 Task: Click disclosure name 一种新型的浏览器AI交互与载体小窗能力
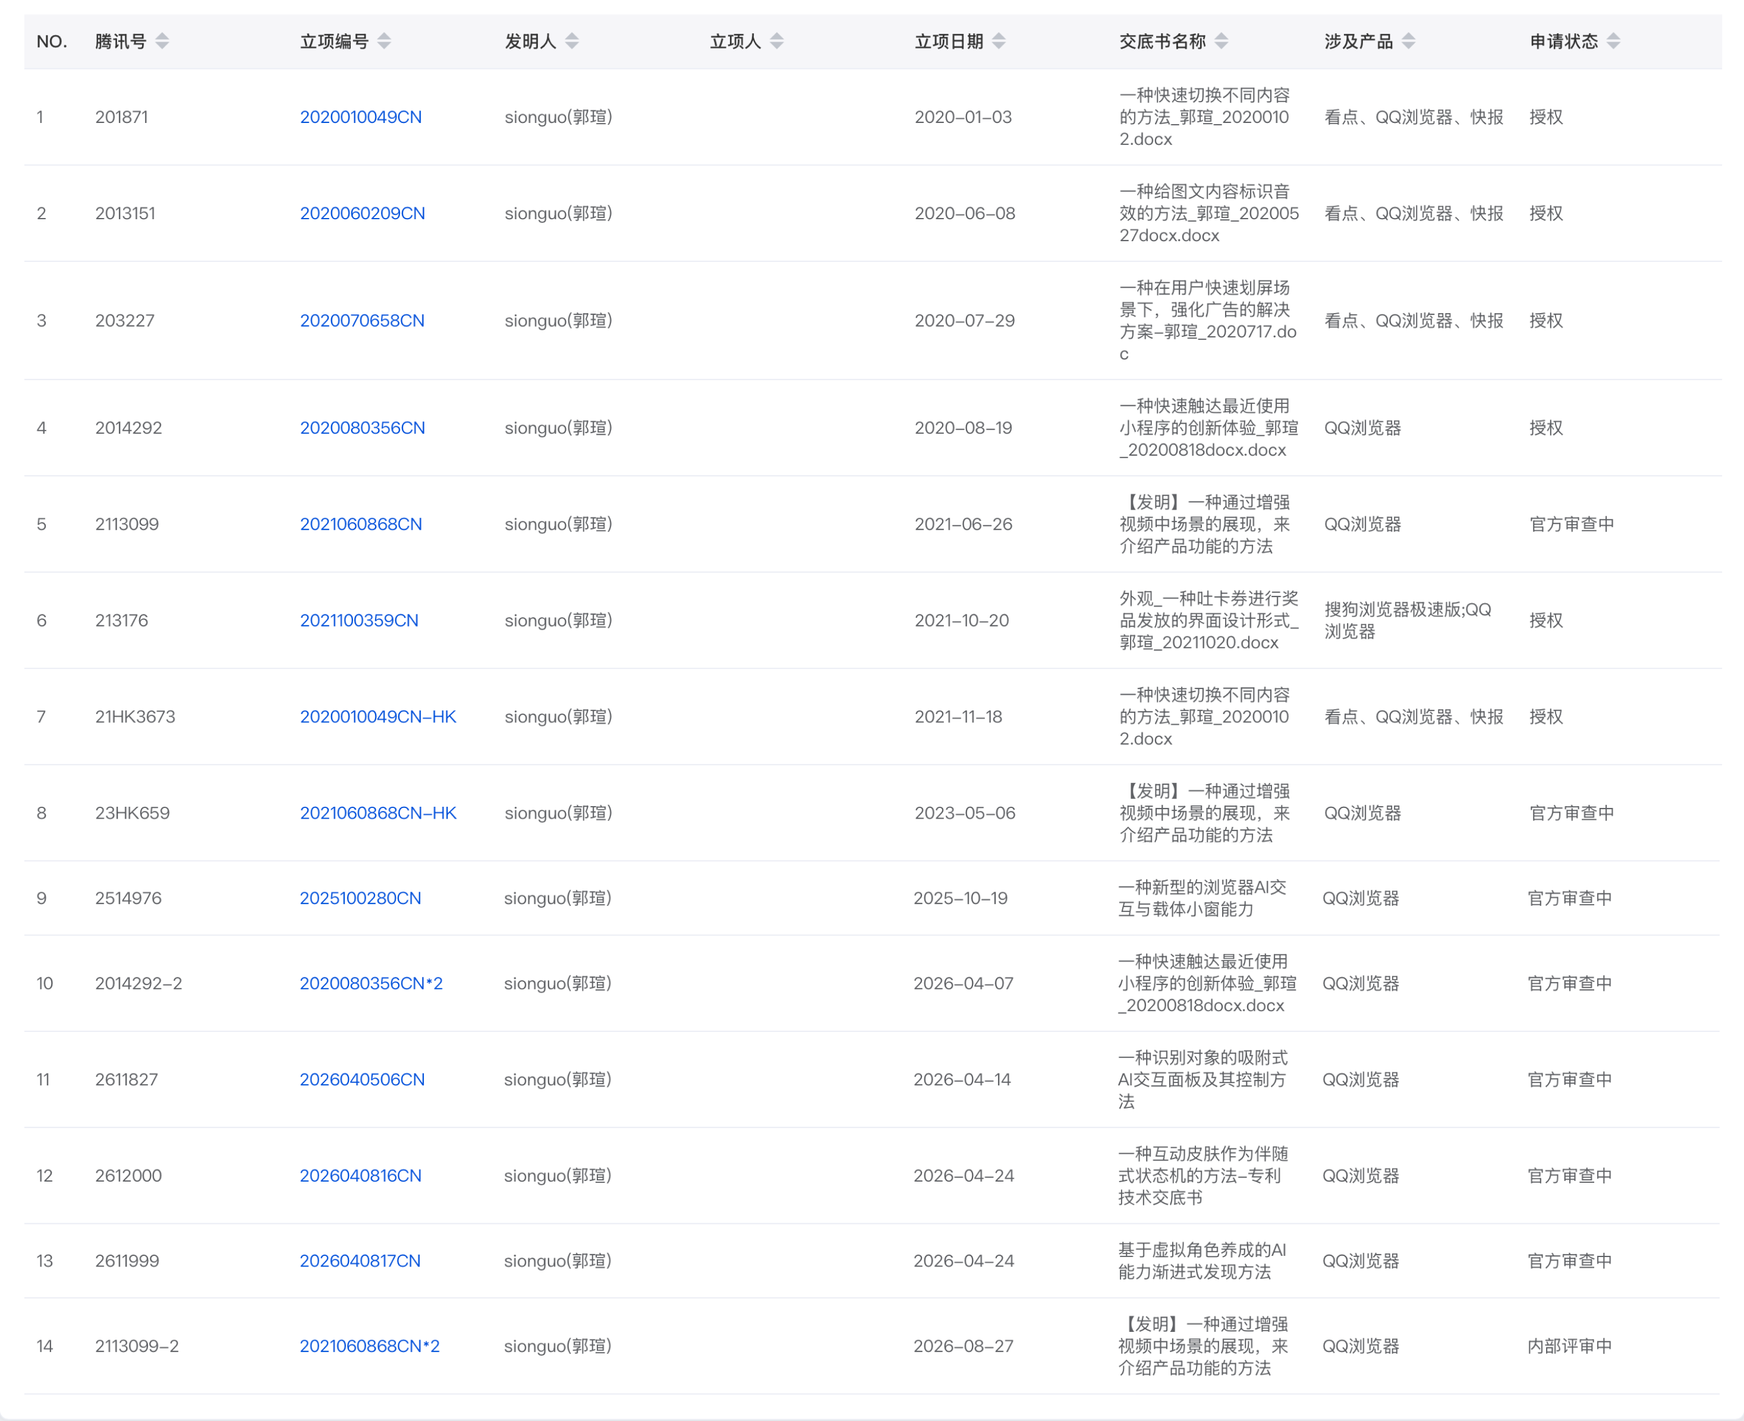click(1202, 899)
